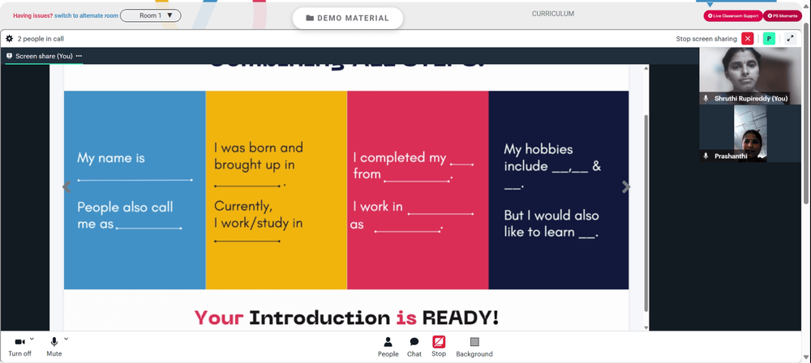Click the red "I completed my" panel
The width and height of the screenshot is (811, 363).
pyautogui.click(x=418, y=190)
